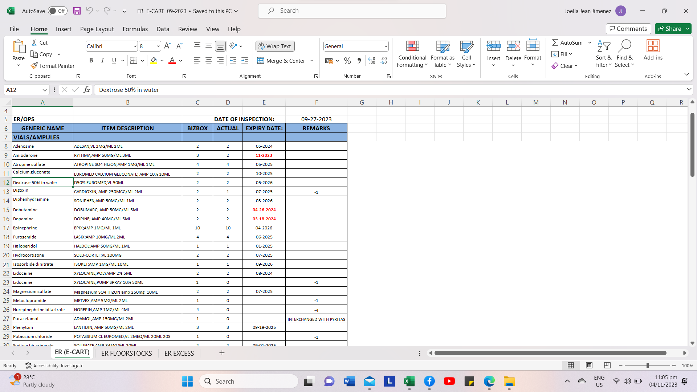Apply Borders using the borders icon

click(134, 61)
